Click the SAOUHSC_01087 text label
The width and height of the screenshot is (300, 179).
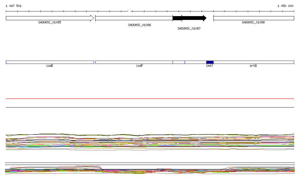point(189,29)
